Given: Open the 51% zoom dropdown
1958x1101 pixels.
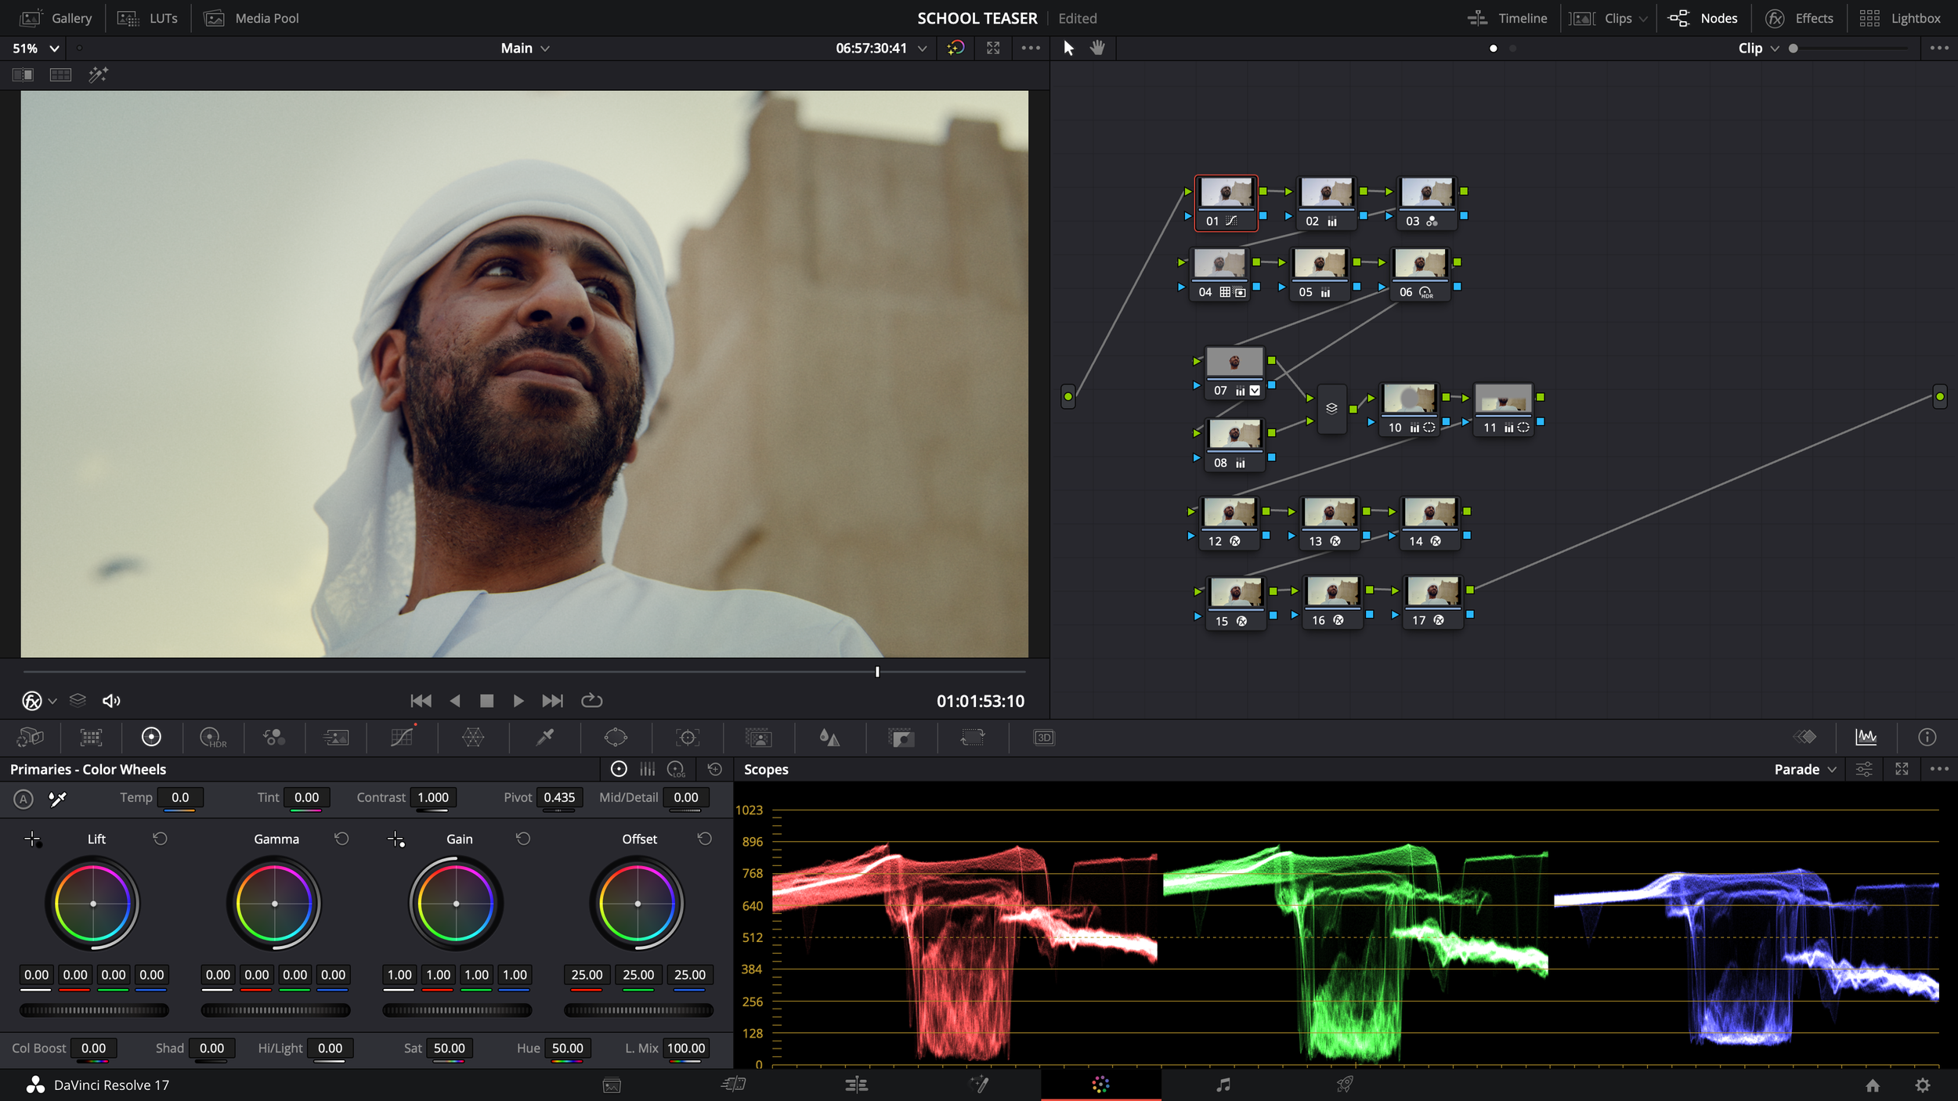Looking at the screenshot, I should pos(35,48).
